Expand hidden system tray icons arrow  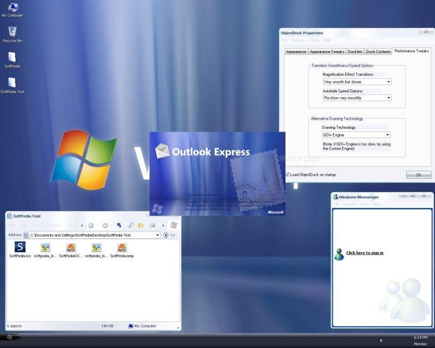tap(381, 340)
